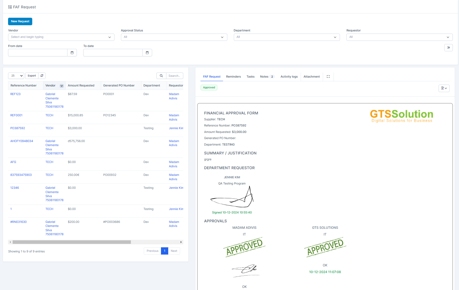
Task: Change the 25 entries per page selector
Action: point(16,76)
